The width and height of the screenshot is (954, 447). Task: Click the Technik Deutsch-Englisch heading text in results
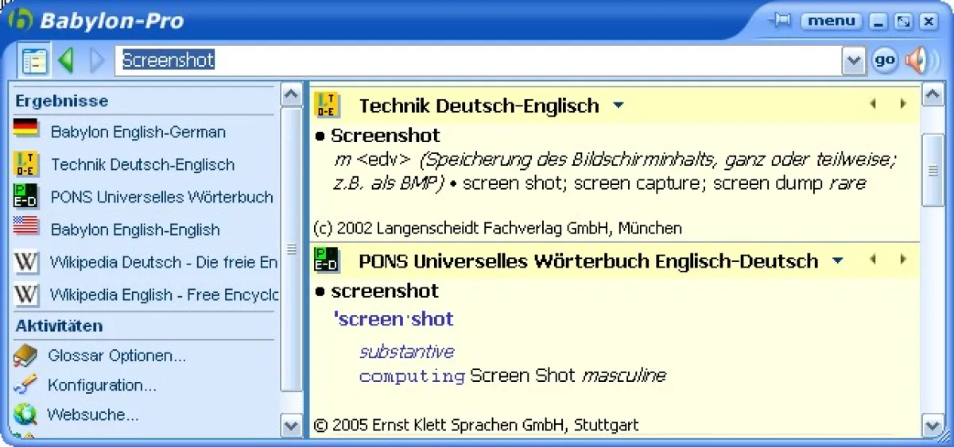(x=479, y=106)
